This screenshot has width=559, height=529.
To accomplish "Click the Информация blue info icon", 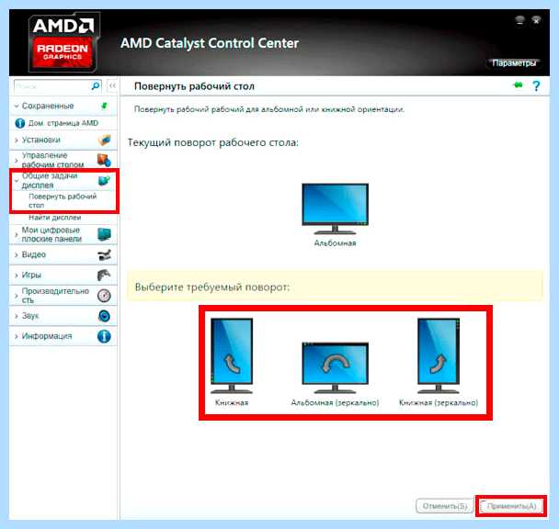I will 104,336.
